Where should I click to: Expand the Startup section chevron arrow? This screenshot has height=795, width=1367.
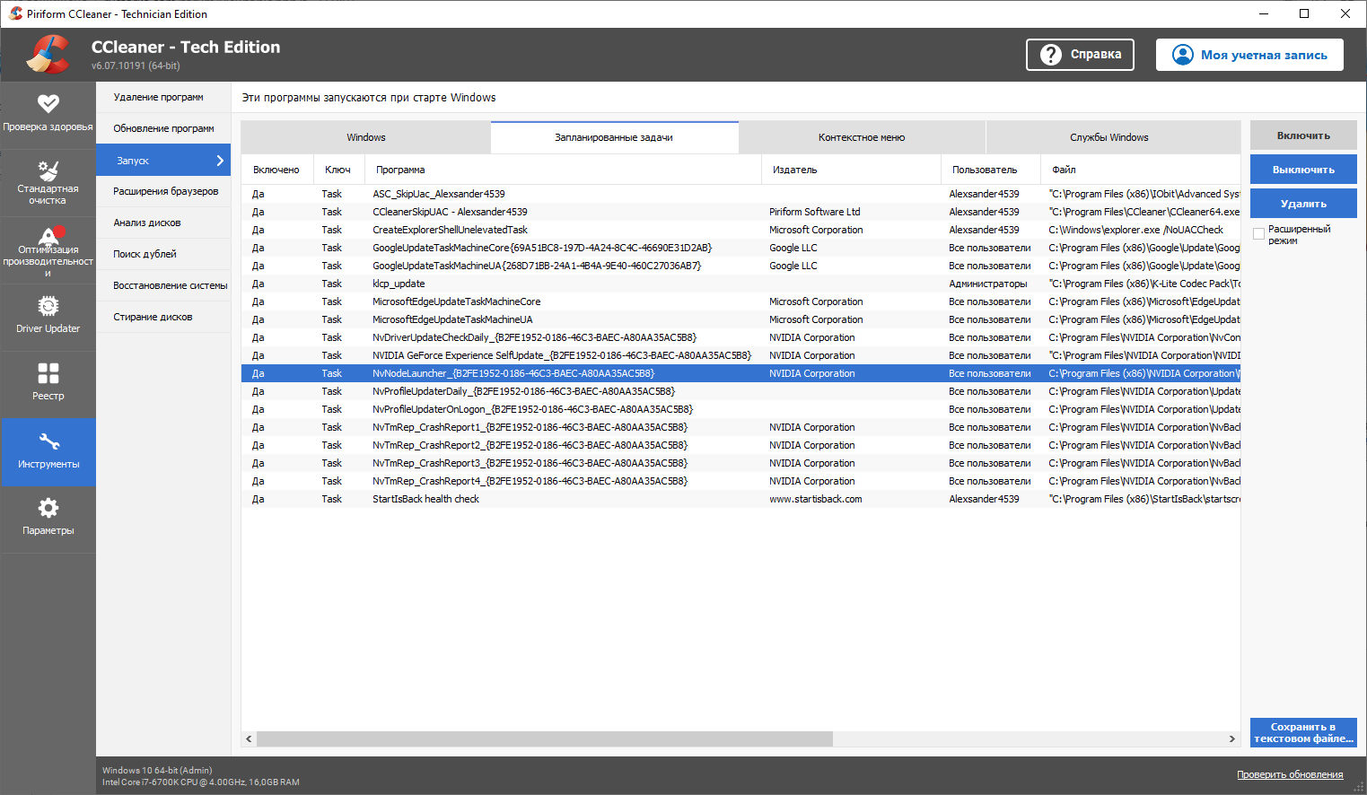tap(220, 161)
